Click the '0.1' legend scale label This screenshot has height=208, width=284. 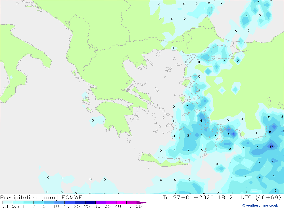(5, 206)
